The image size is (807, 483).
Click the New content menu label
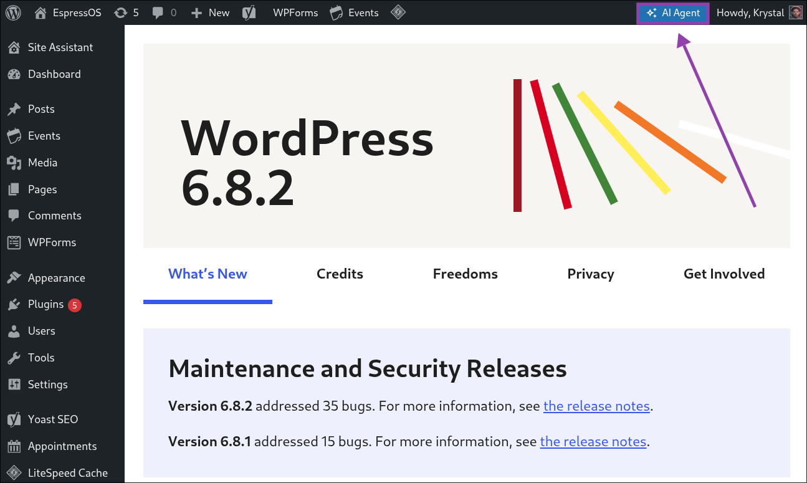pos(219,12)
